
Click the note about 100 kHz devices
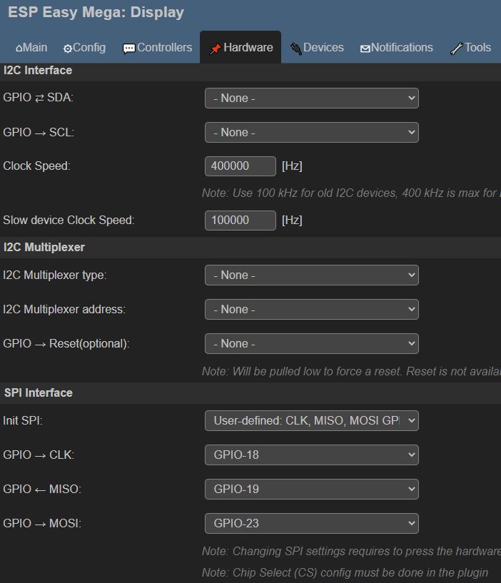pos(351,193)
